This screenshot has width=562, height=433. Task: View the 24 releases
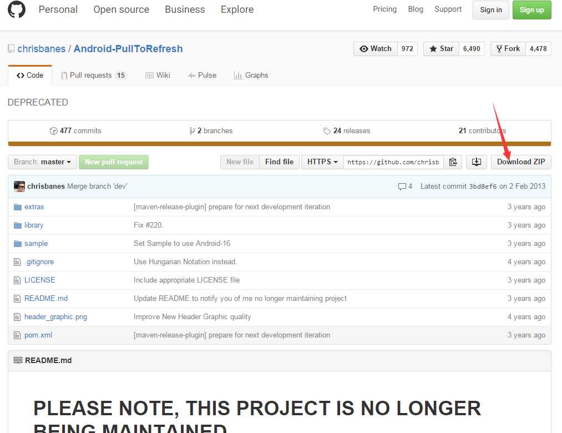347,131
